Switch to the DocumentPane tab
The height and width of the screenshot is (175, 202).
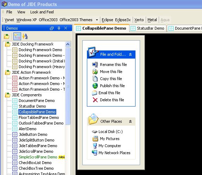(x=185, y=28)
